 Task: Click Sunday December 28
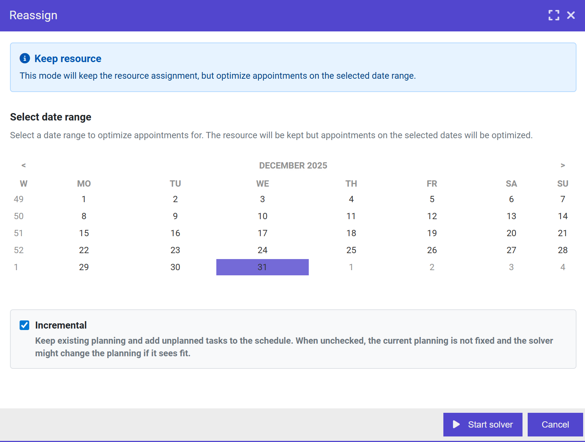click(x=562, y=250)
